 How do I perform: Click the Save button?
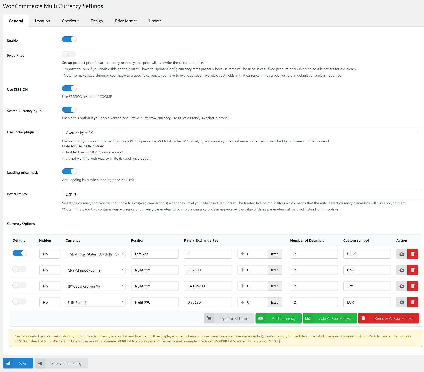pos(18,363)
